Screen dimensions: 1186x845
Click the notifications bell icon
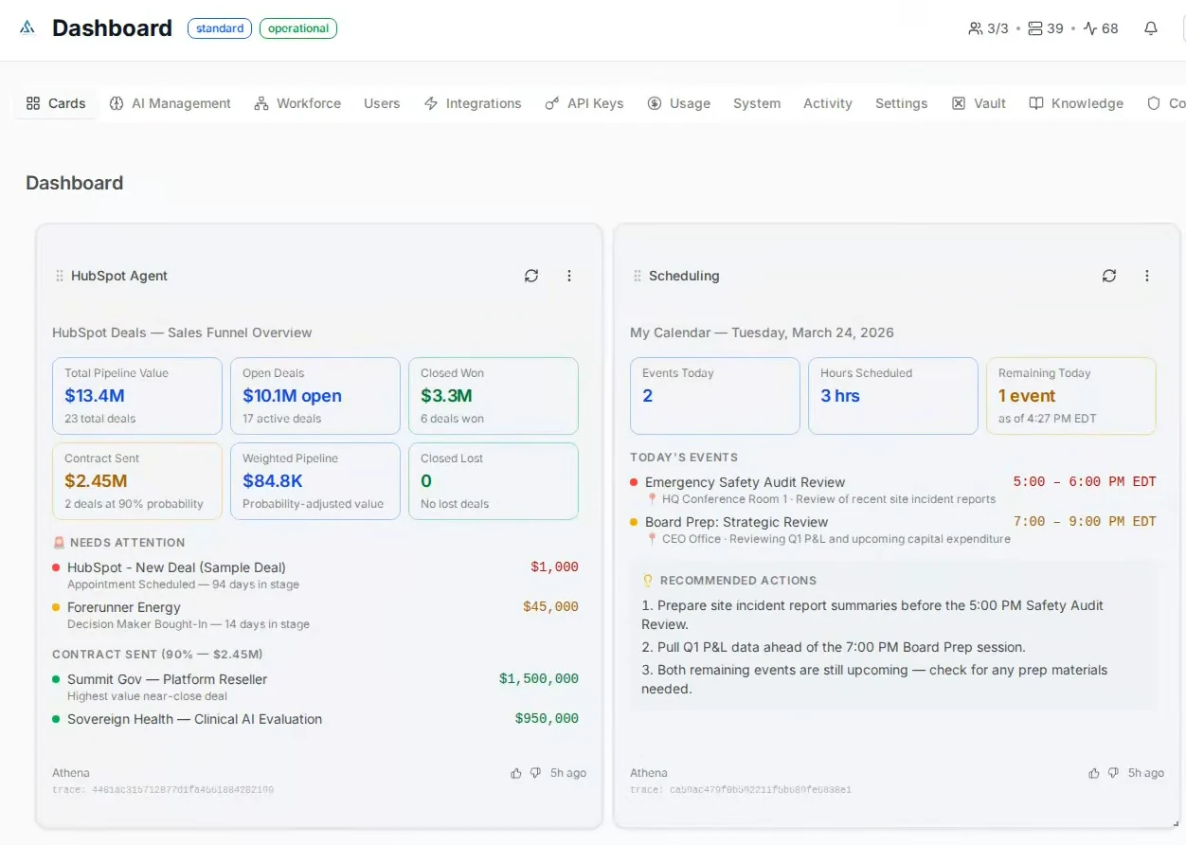point(1151,28)
